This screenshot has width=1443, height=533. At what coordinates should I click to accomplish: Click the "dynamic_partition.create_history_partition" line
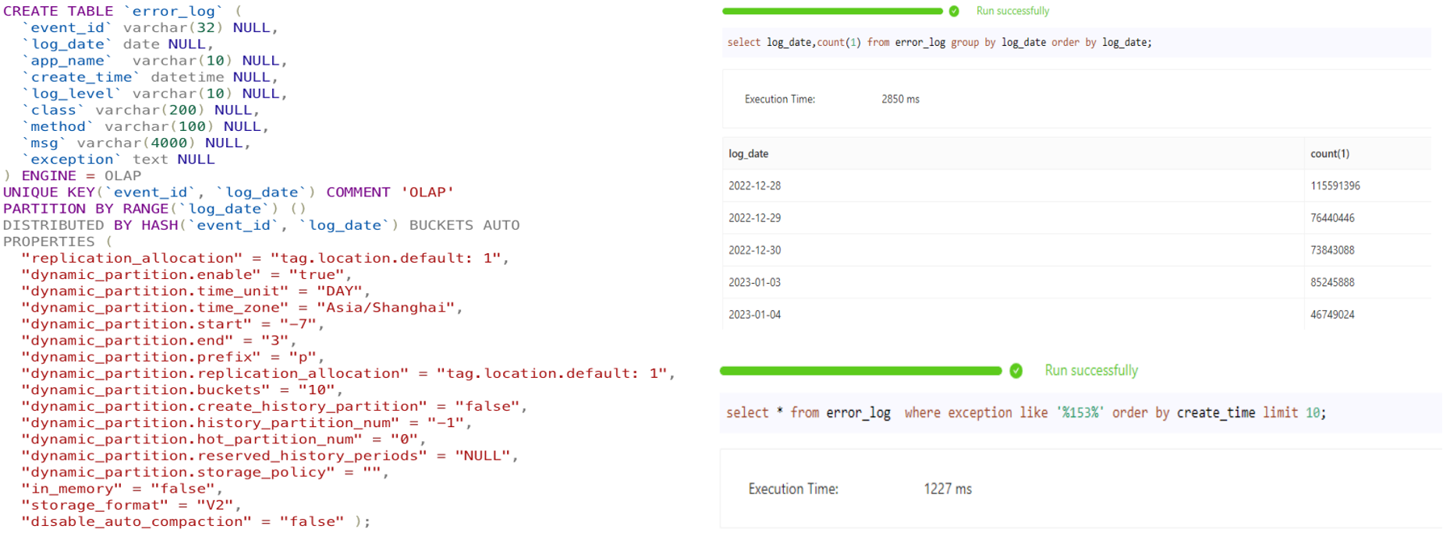(275, 405)
